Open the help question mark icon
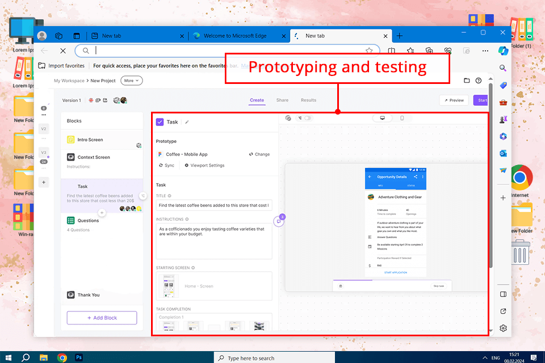The height and width of the screenshot is (363, 545). [479, 81]
